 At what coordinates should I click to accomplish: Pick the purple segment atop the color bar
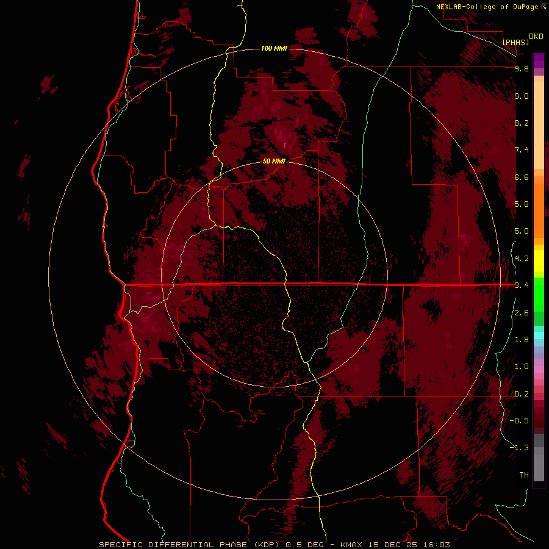pyautogui.click(x=539, y=61)
